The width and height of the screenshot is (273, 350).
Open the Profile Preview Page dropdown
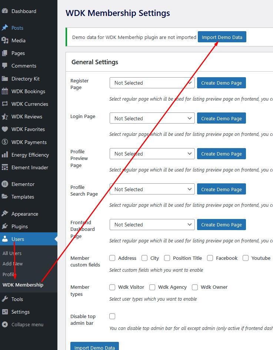click(x=152, y=154)
